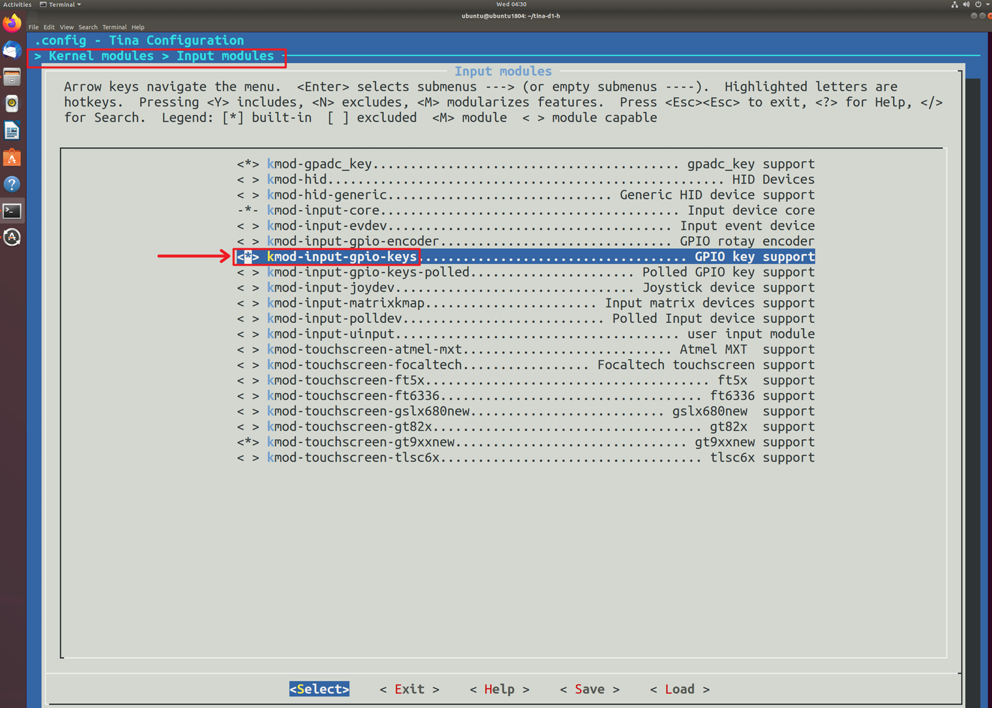Toggle kmod-hid option
This screenshot has width=992, height=708.
pyautogui.click(x=248, y=180)
